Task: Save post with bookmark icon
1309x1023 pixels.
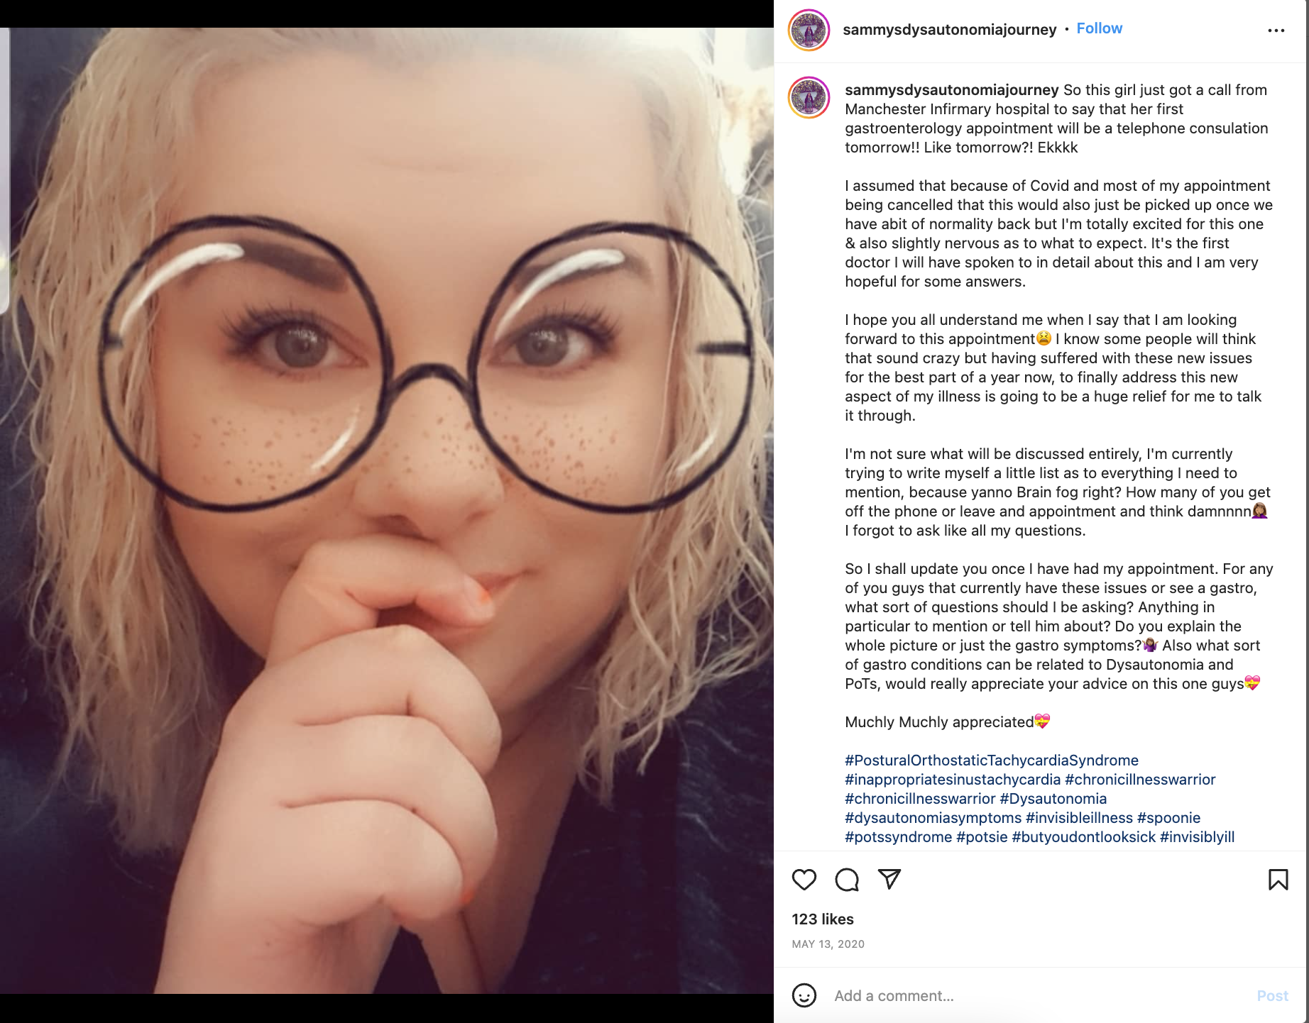Action: pos(1278,880)
